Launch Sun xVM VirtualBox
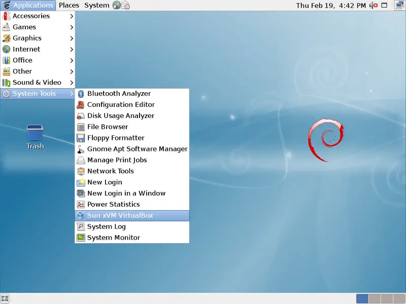The height and width of the screenshot is (304, 406). (x=132, y=216)
